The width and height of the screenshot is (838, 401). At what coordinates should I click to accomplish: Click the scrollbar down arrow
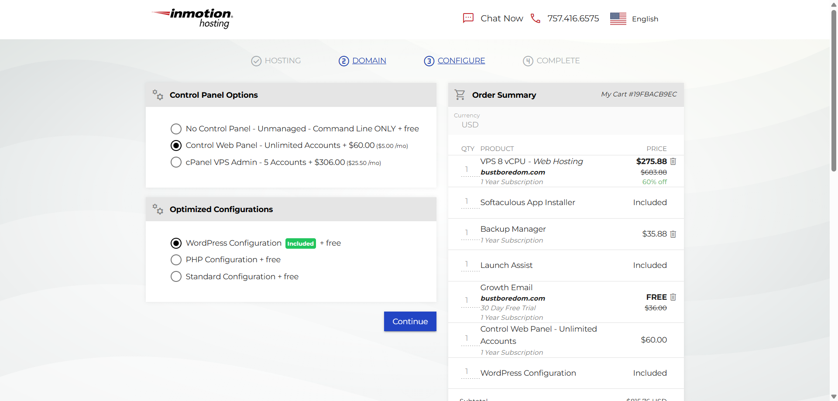click(834, 397)
